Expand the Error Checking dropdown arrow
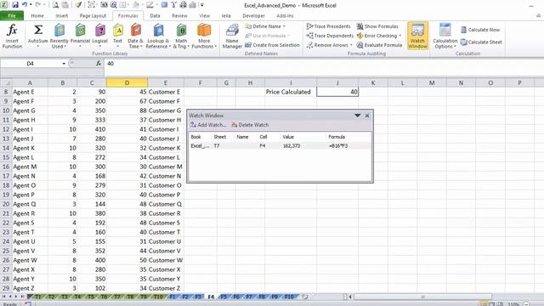This screenshot has height=306, width=544. (x=400, y=36)
